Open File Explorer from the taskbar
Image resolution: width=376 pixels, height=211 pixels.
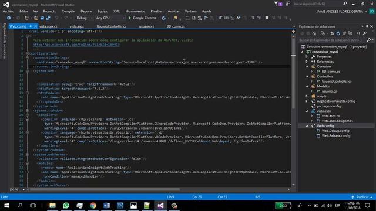(x=52, y=206)
